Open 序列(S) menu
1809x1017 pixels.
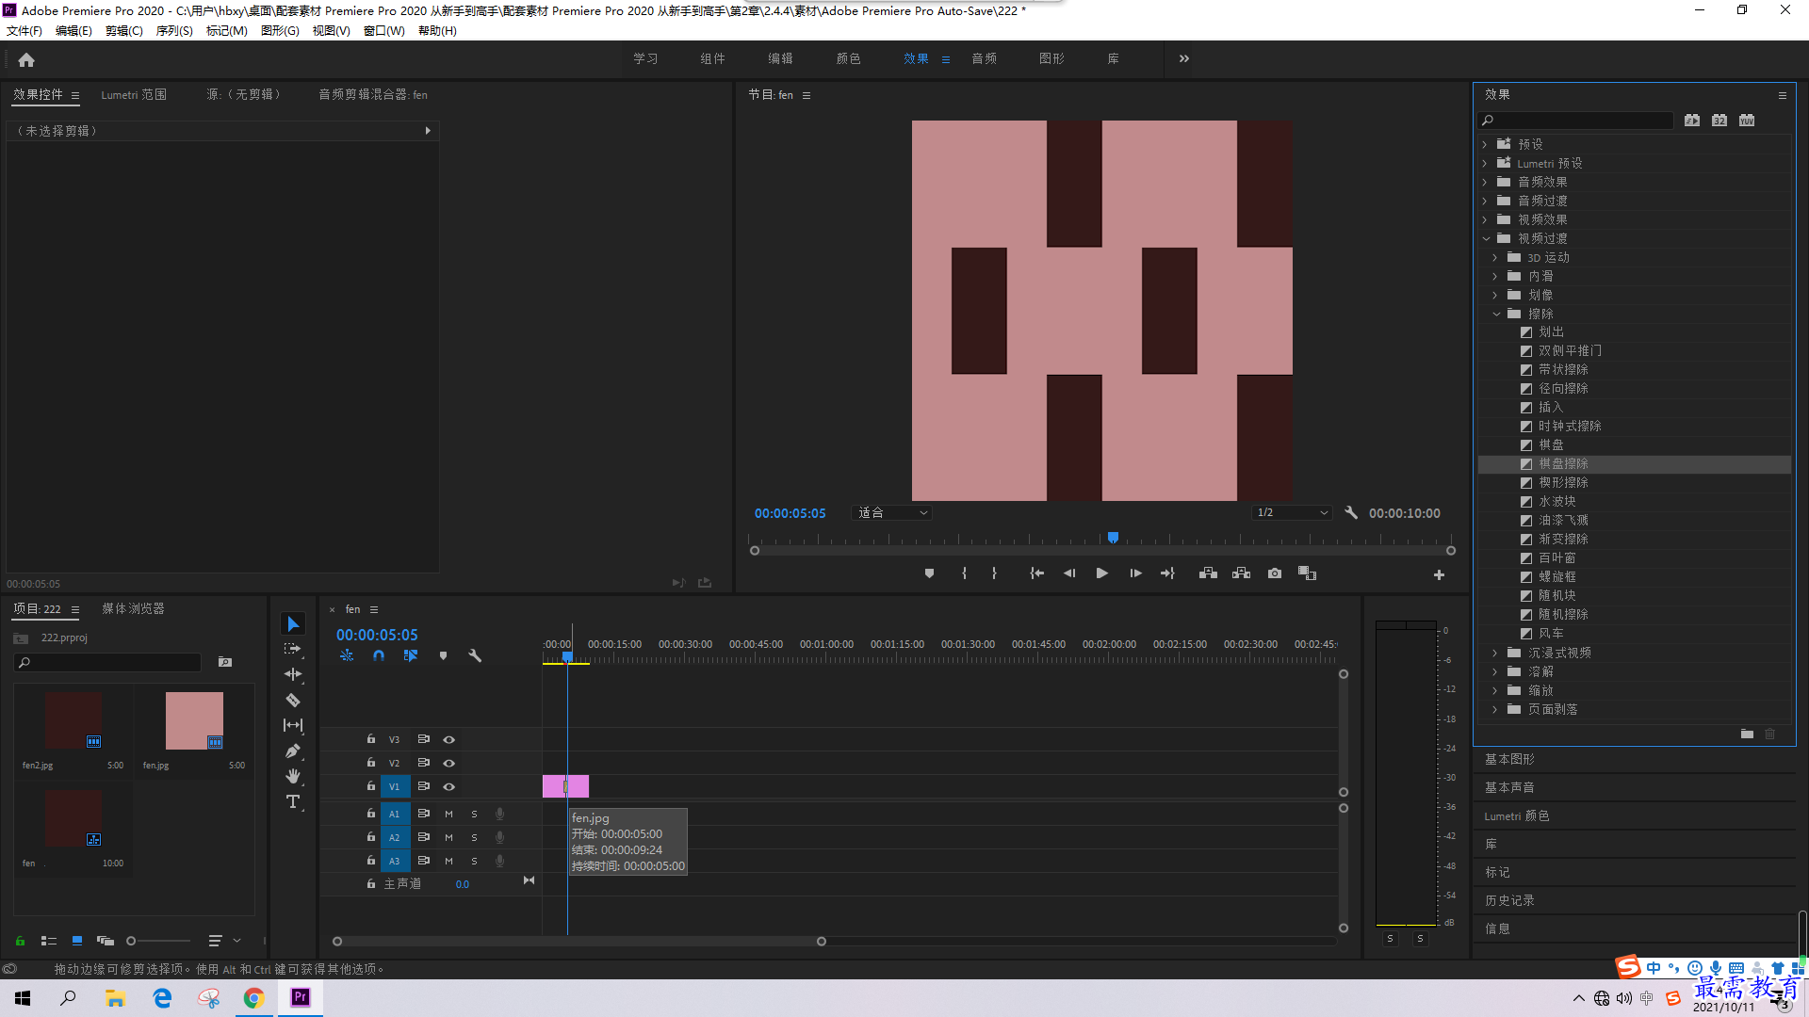(x=174, y=30)
